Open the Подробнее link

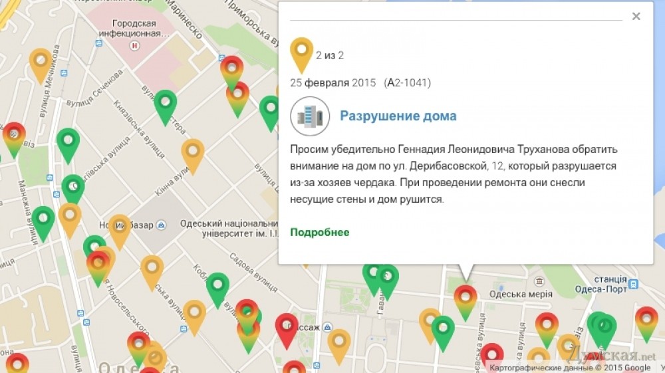(319, 232)
